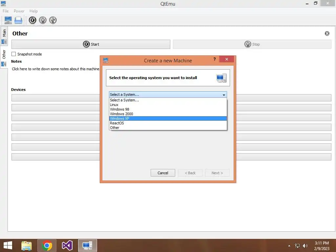Choose Windows XP from the list
Image resolution: width=336 pixels, height=252 pixels.
pos(168,118)
